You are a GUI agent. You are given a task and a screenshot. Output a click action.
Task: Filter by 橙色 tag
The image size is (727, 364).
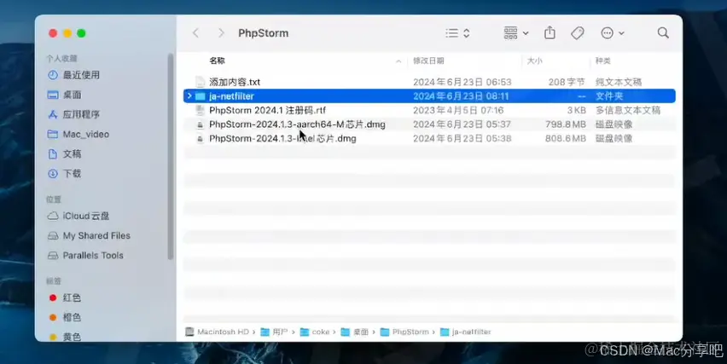click(x=65, y=317)
